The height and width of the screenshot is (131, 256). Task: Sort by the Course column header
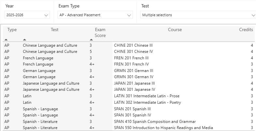[175, 30]
